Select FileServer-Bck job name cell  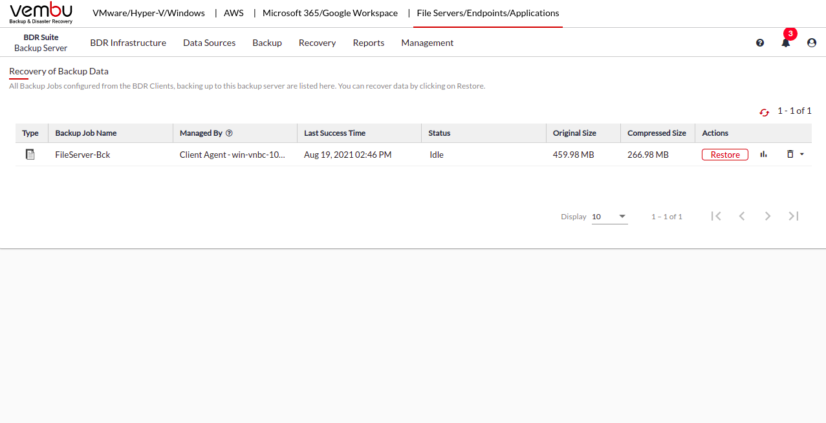pos(83,155)
